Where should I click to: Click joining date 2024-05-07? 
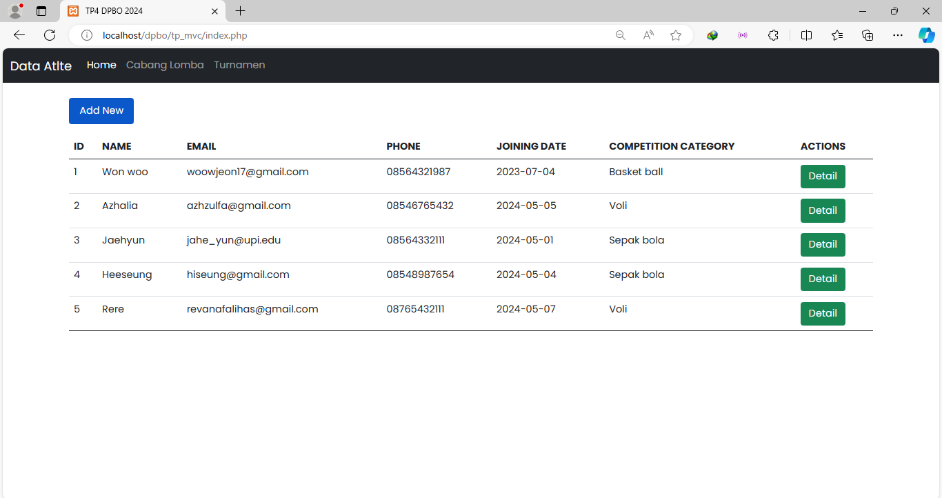(526, 309)
